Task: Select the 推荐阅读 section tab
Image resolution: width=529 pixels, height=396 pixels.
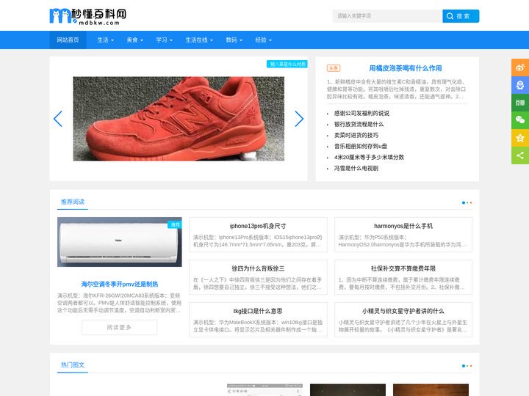Action: (73, 202)
